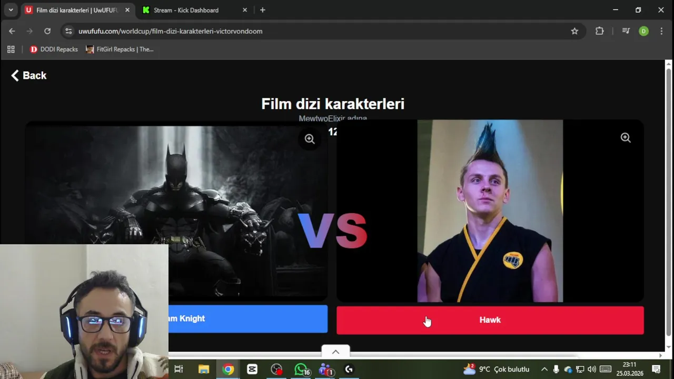Reload the current page

[x=47, y=31]
